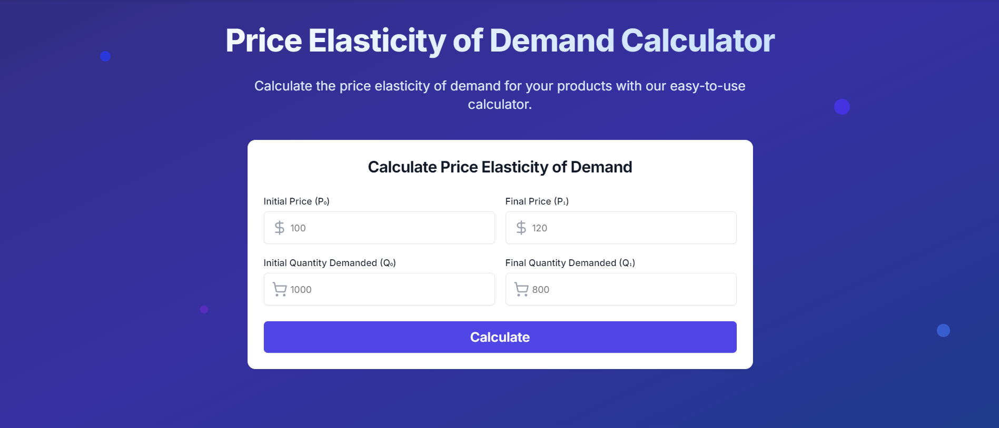Click the Final Quantity Demanded (Q1) label

tap(570, 262)
